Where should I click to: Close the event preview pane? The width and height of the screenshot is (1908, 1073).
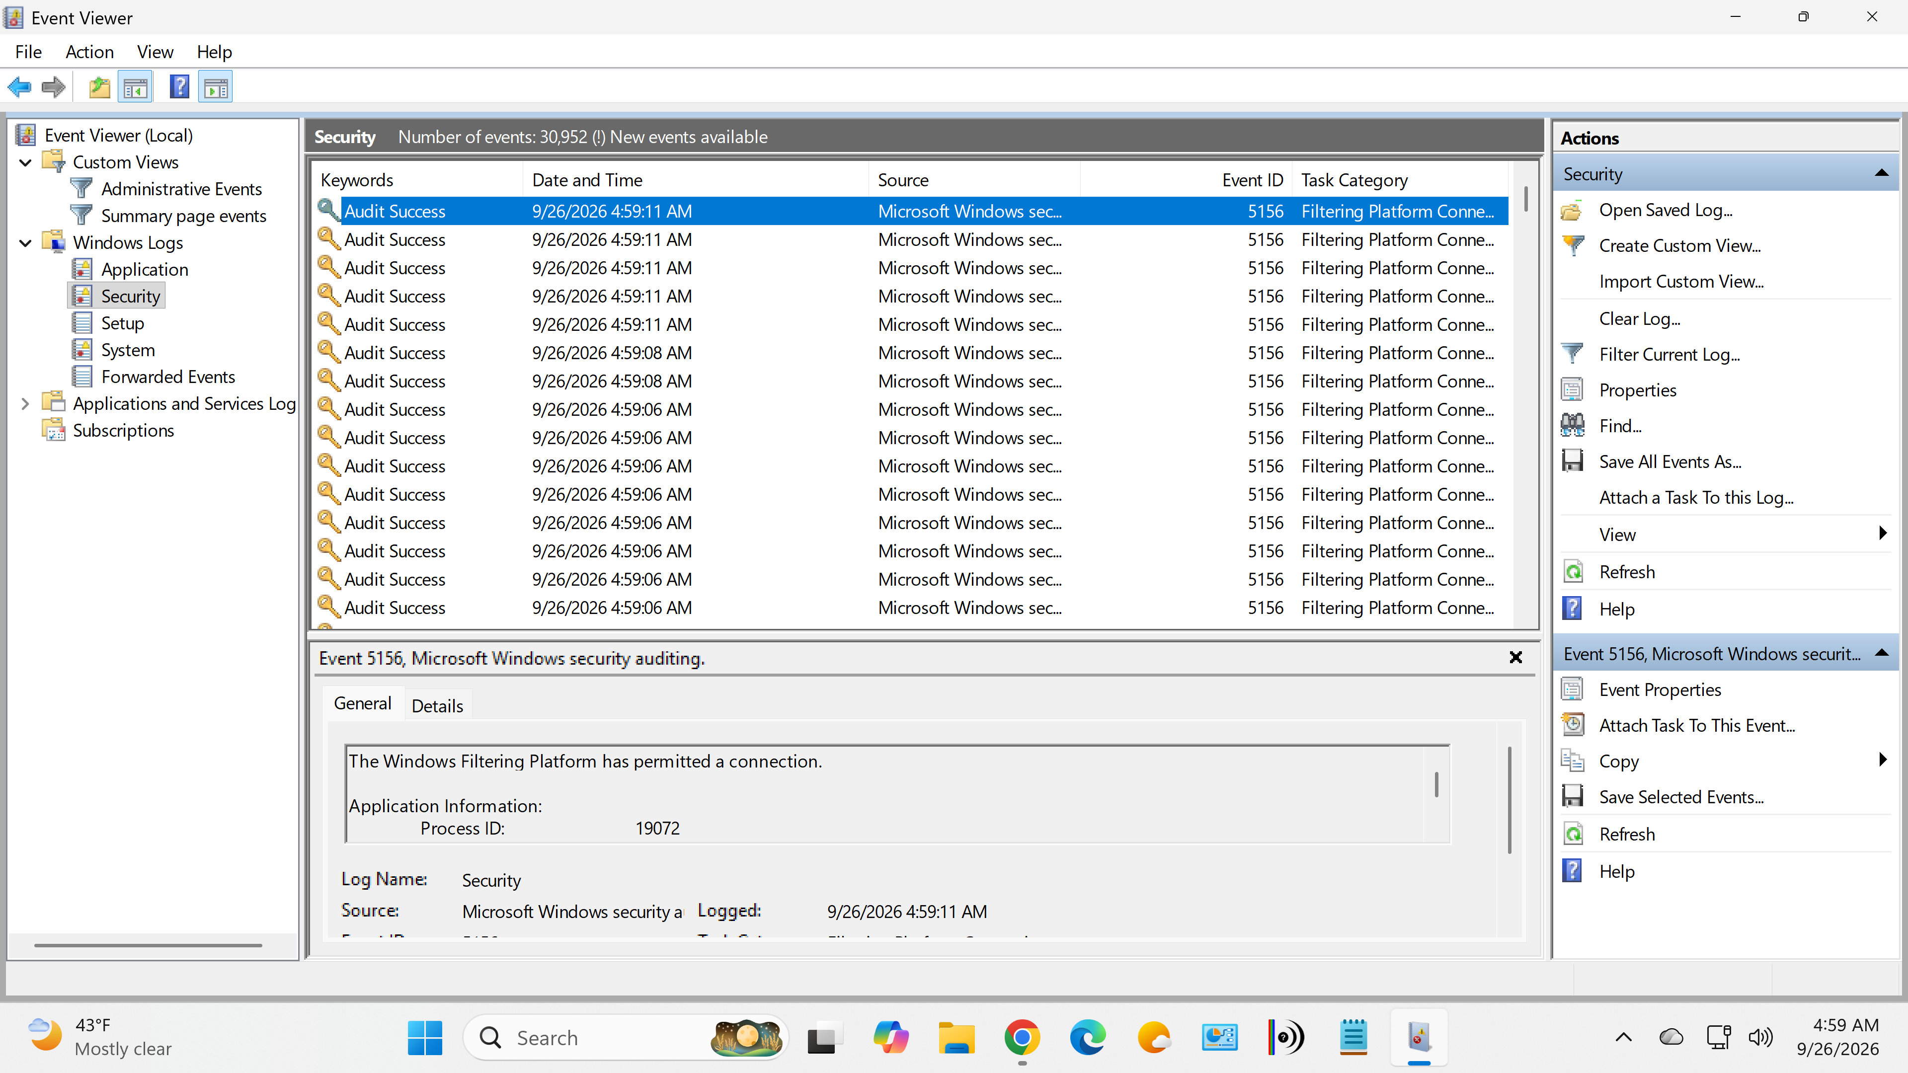tap(1515, 657)
